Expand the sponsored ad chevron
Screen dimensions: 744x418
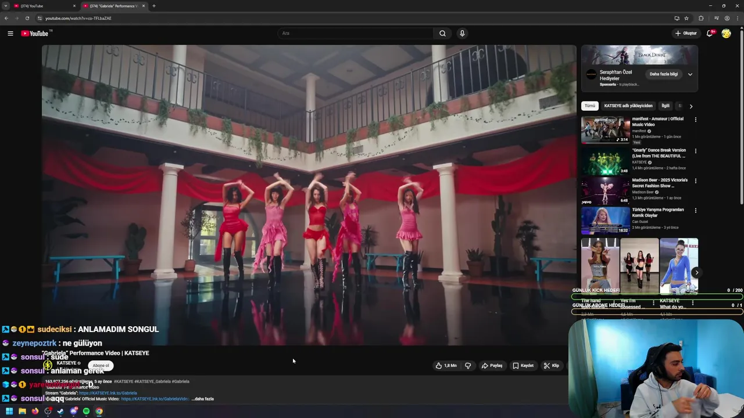(x=690, y=74)
